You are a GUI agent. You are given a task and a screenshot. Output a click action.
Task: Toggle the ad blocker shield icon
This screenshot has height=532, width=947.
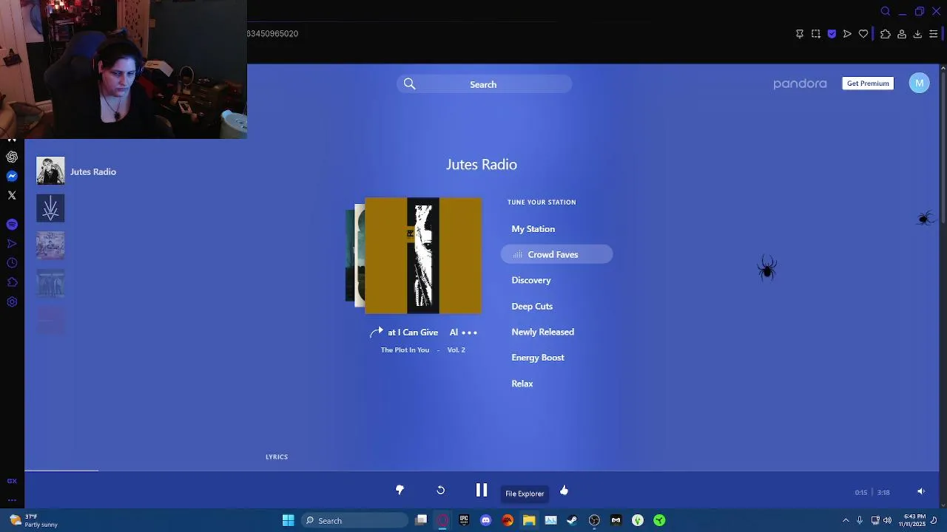click(x=832, y=34)
